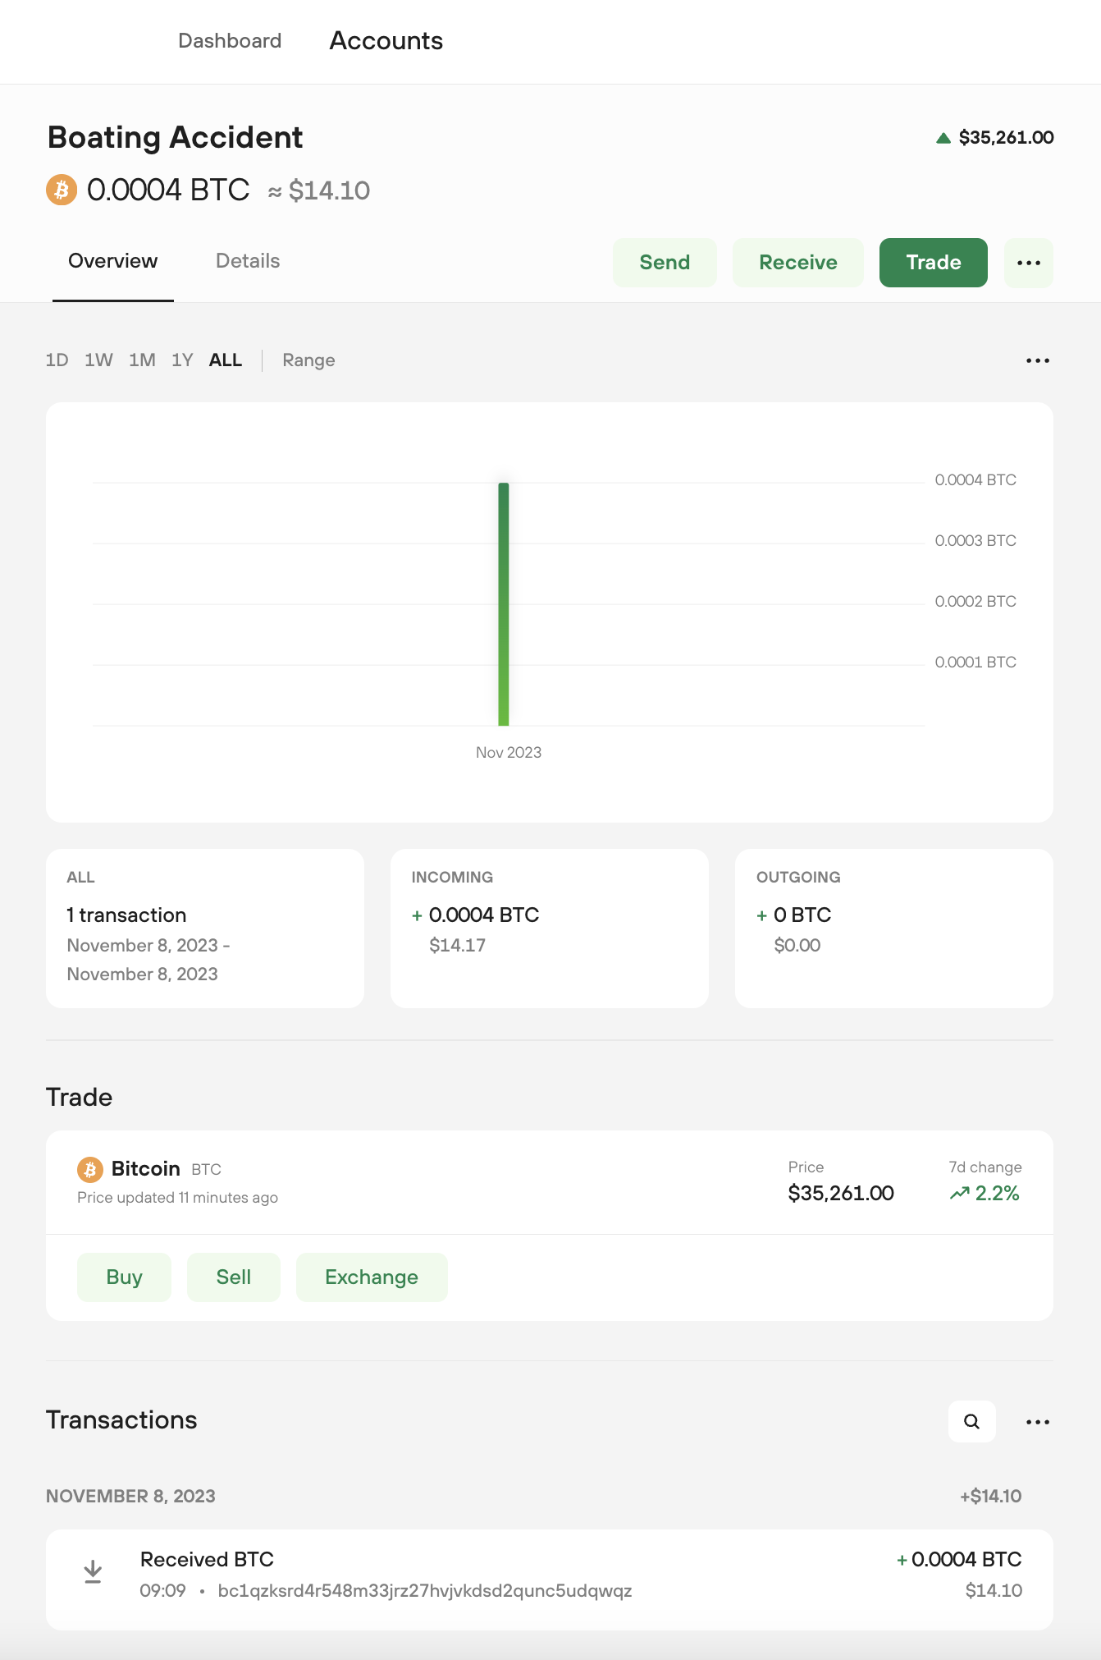
Task: Open the Received BTC transaction row
Action: [x=550, y=1580]
